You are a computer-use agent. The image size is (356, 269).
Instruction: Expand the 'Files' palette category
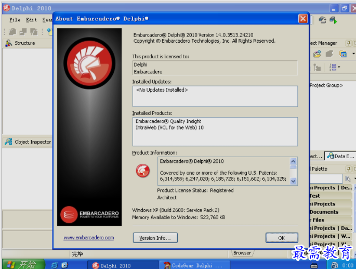tap(331, 220)
